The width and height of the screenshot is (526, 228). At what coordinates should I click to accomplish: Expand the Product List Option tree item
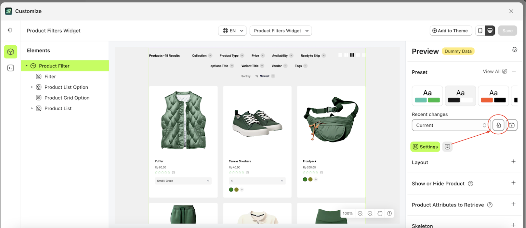click(x=32, y=87)
